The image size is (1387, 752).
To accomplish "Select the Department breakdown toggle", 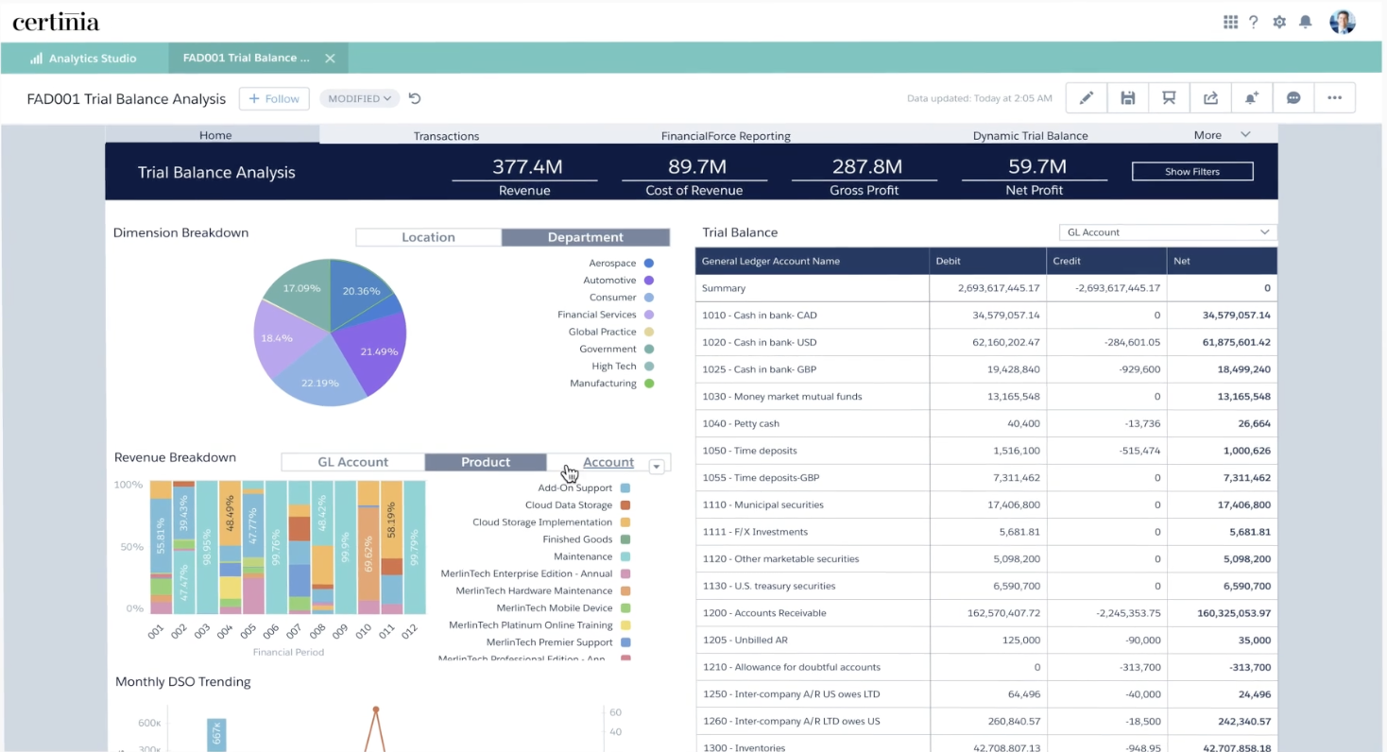I will [x=586, y=236].
